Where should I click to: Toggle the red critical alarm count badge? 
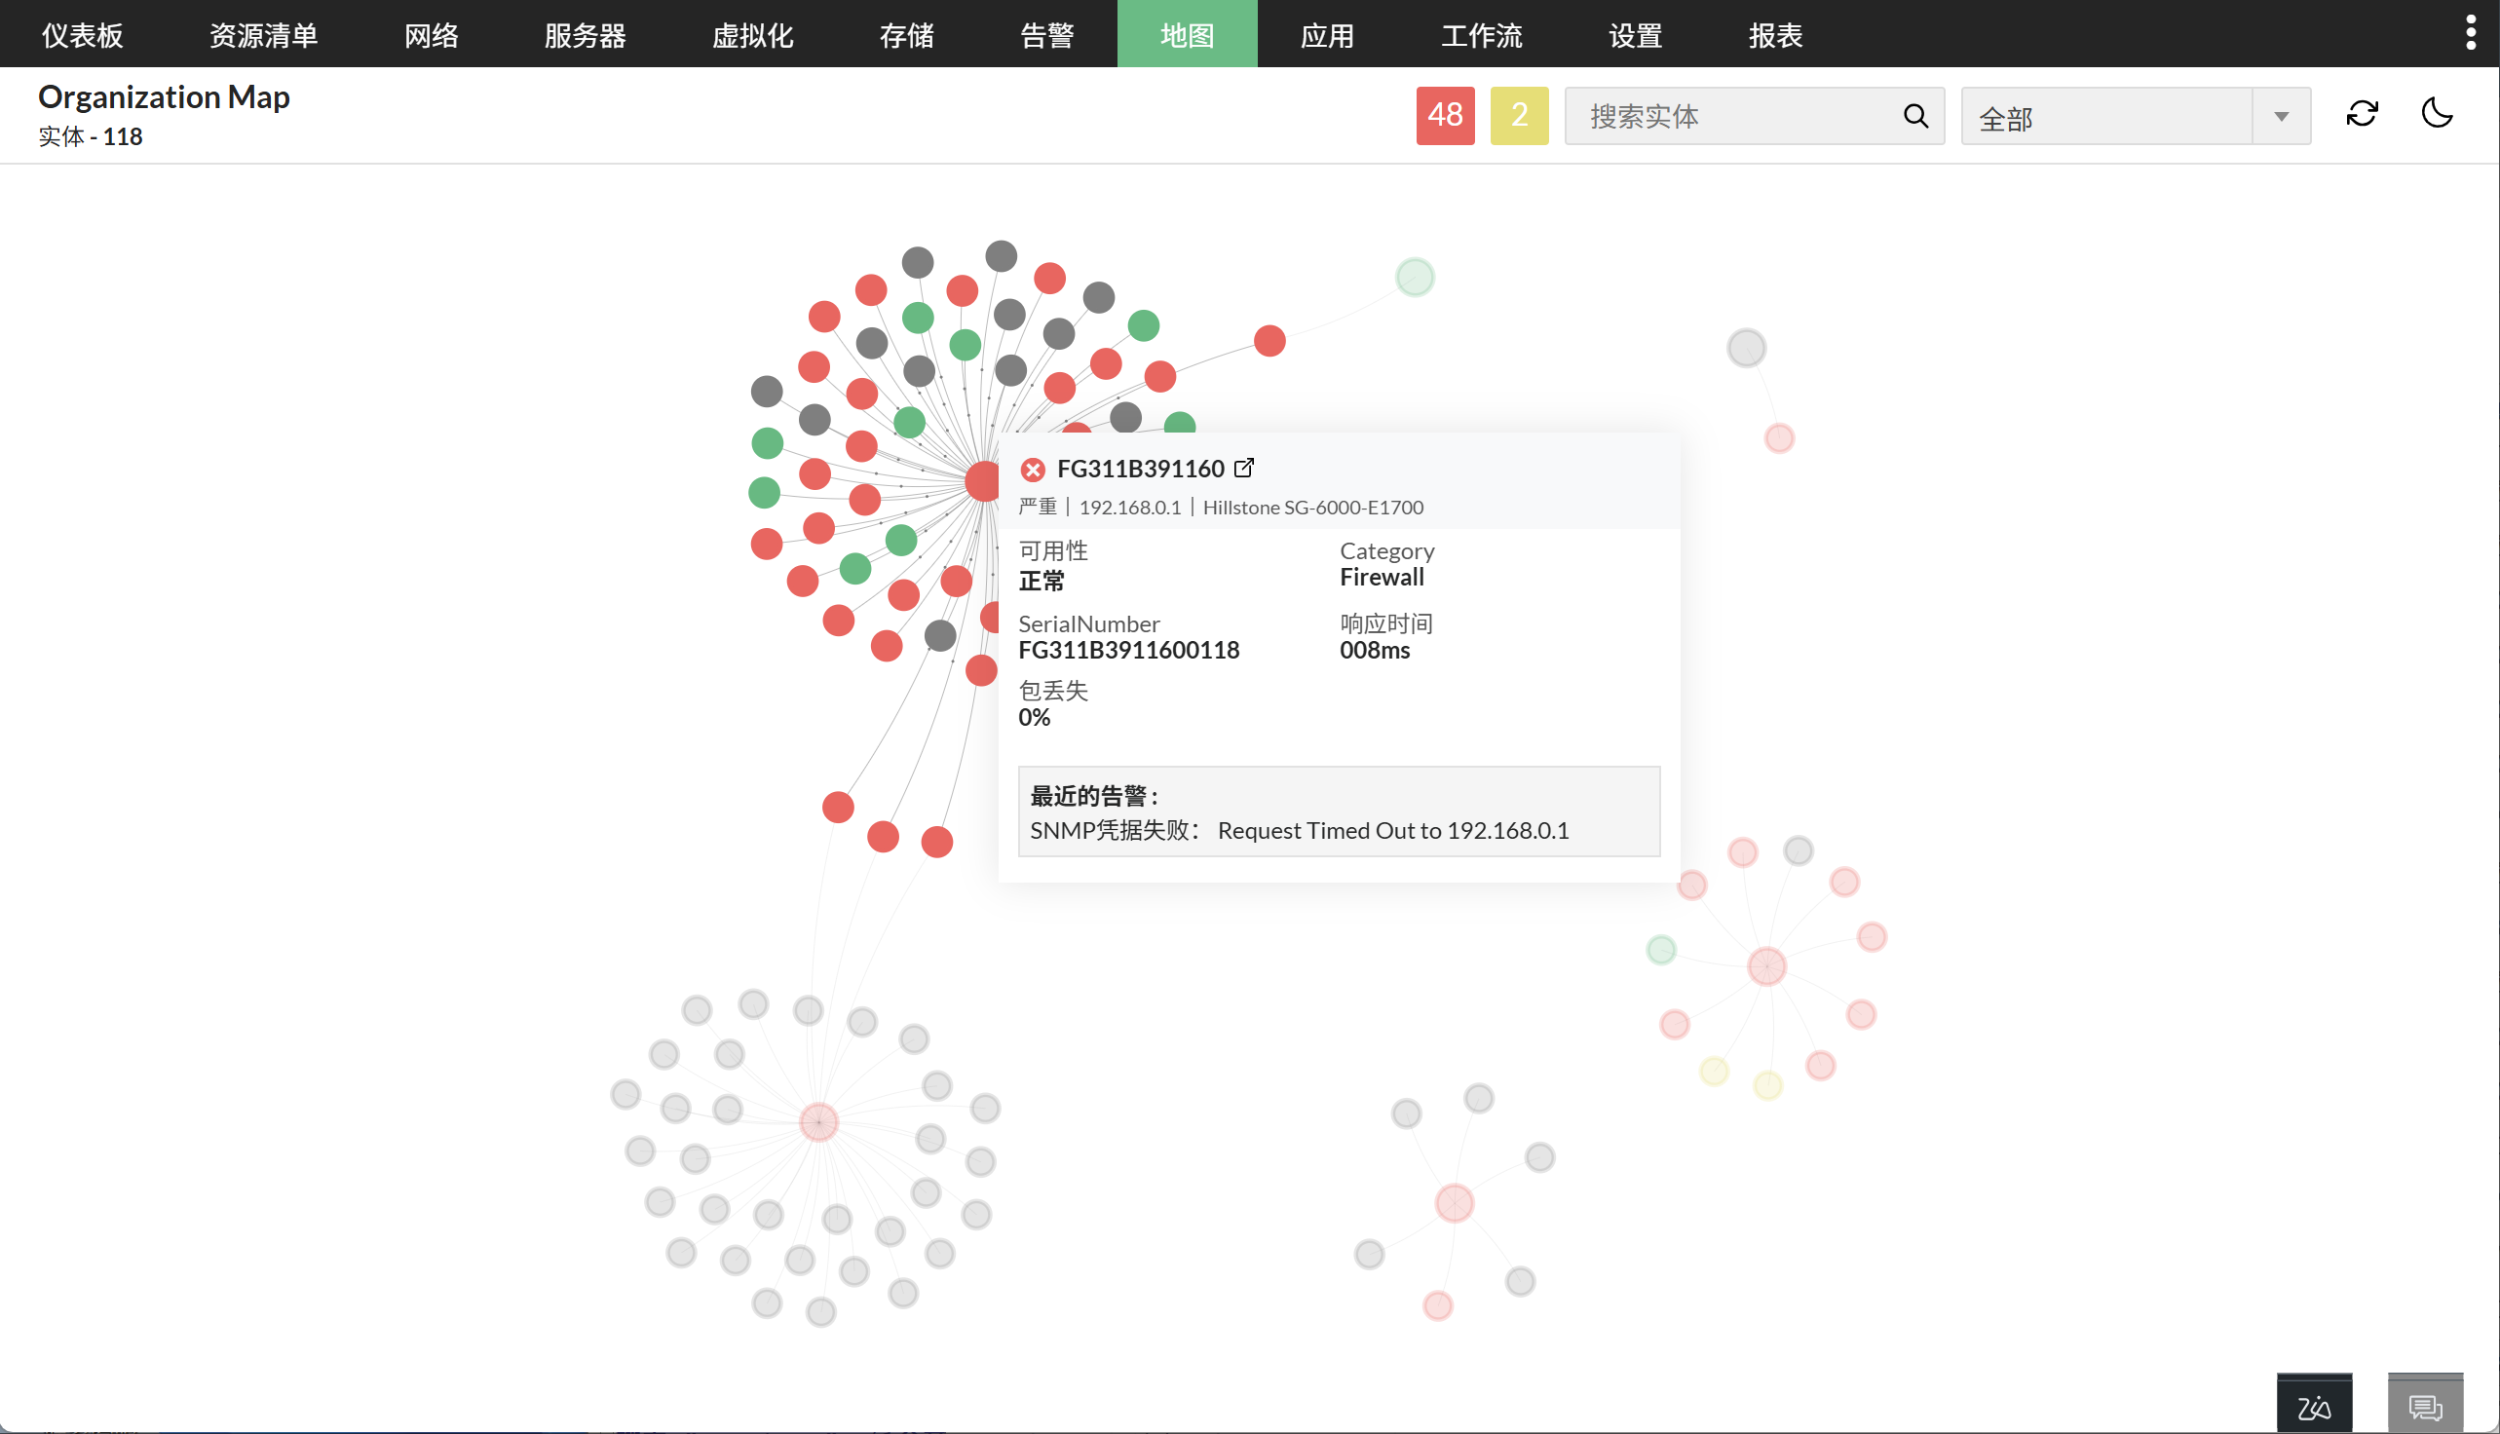coord(1445,115)
